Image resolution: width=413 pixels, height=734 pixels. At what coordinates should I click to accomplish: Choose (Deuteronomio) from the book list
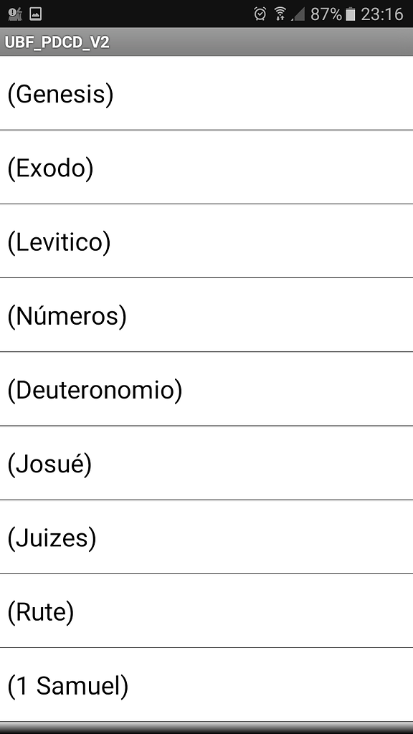click(x=206, y=389)
